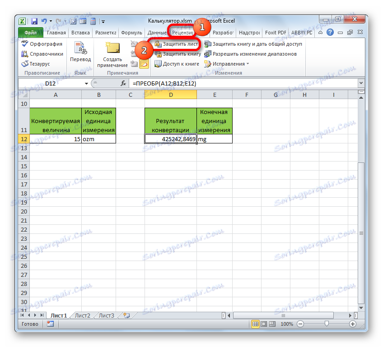Image resolution: width=383 pixels, height=347 pixels.
Task: Go to last sheet navigation arrow
Action: click(42, 315)
